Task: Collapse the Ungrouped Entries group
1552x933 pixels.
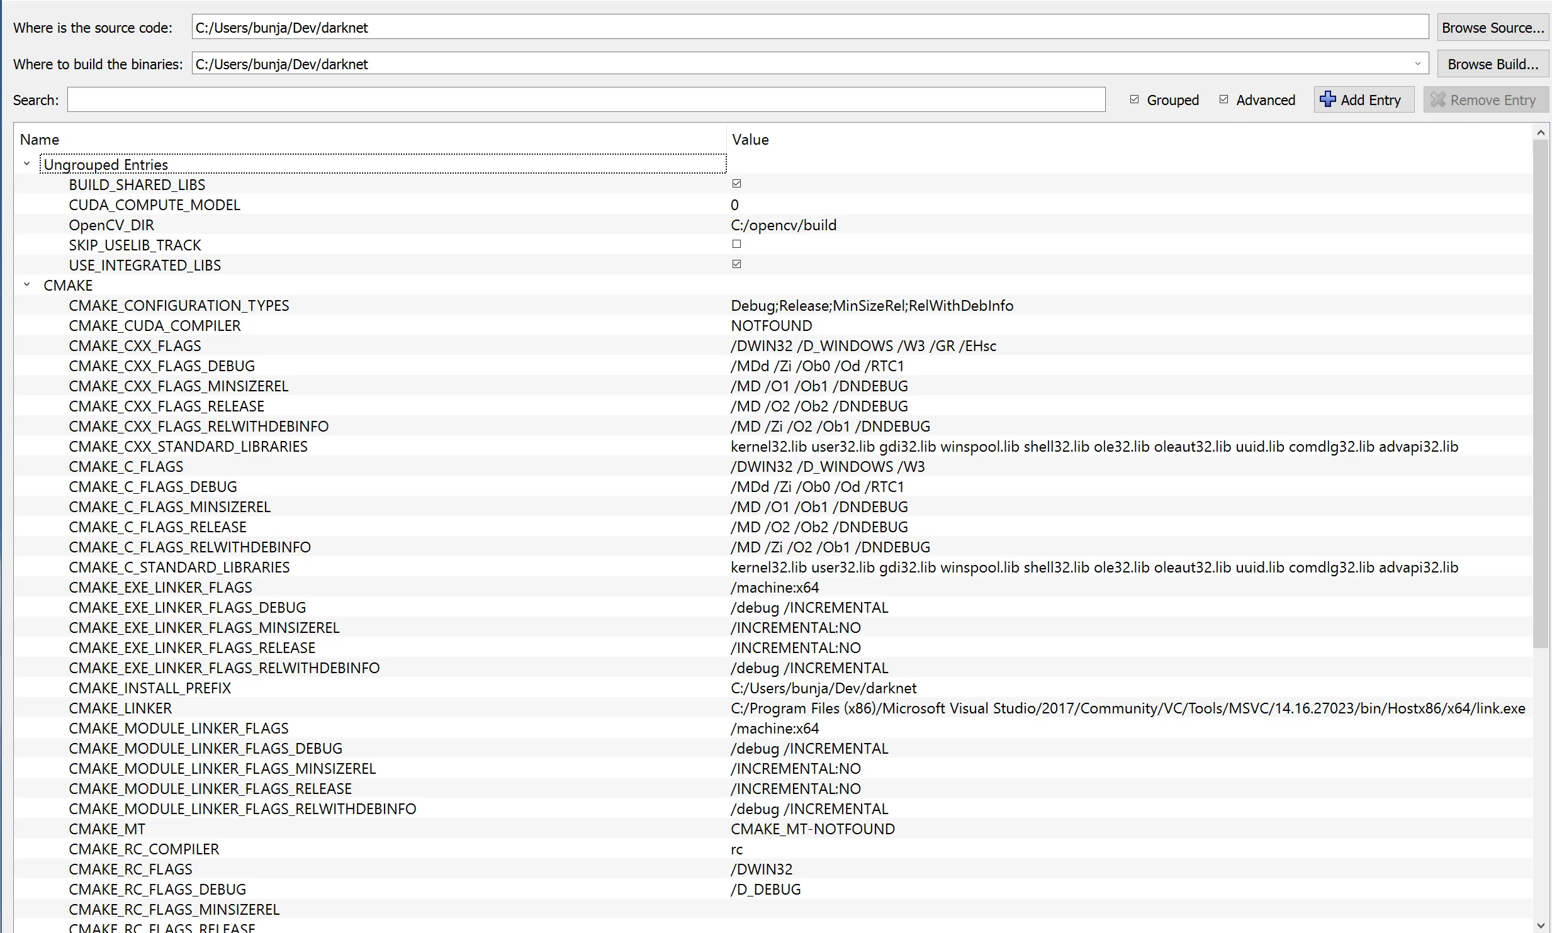Action: point(26,164)
